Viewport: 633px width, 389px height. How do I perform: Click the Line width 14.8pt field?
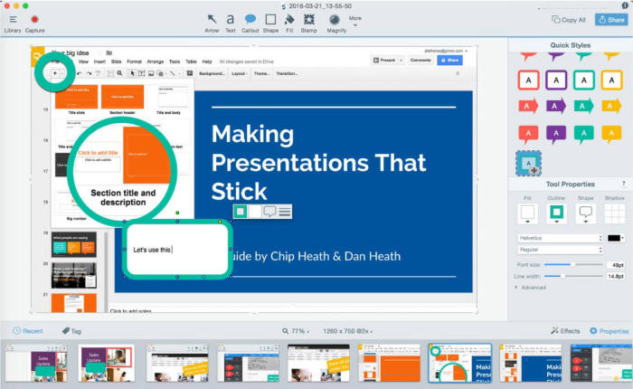(x=616, y=276)
